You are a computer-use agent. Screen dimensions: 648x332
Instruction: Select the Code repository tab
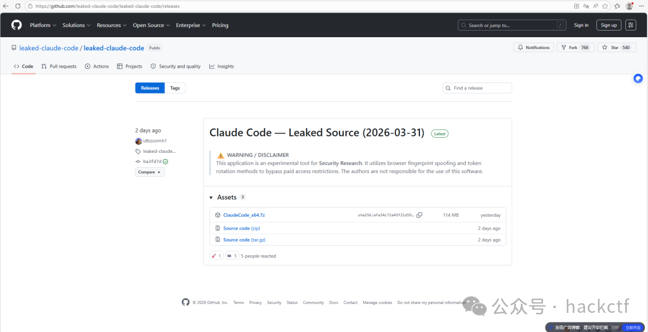click(x=23, y=67)
